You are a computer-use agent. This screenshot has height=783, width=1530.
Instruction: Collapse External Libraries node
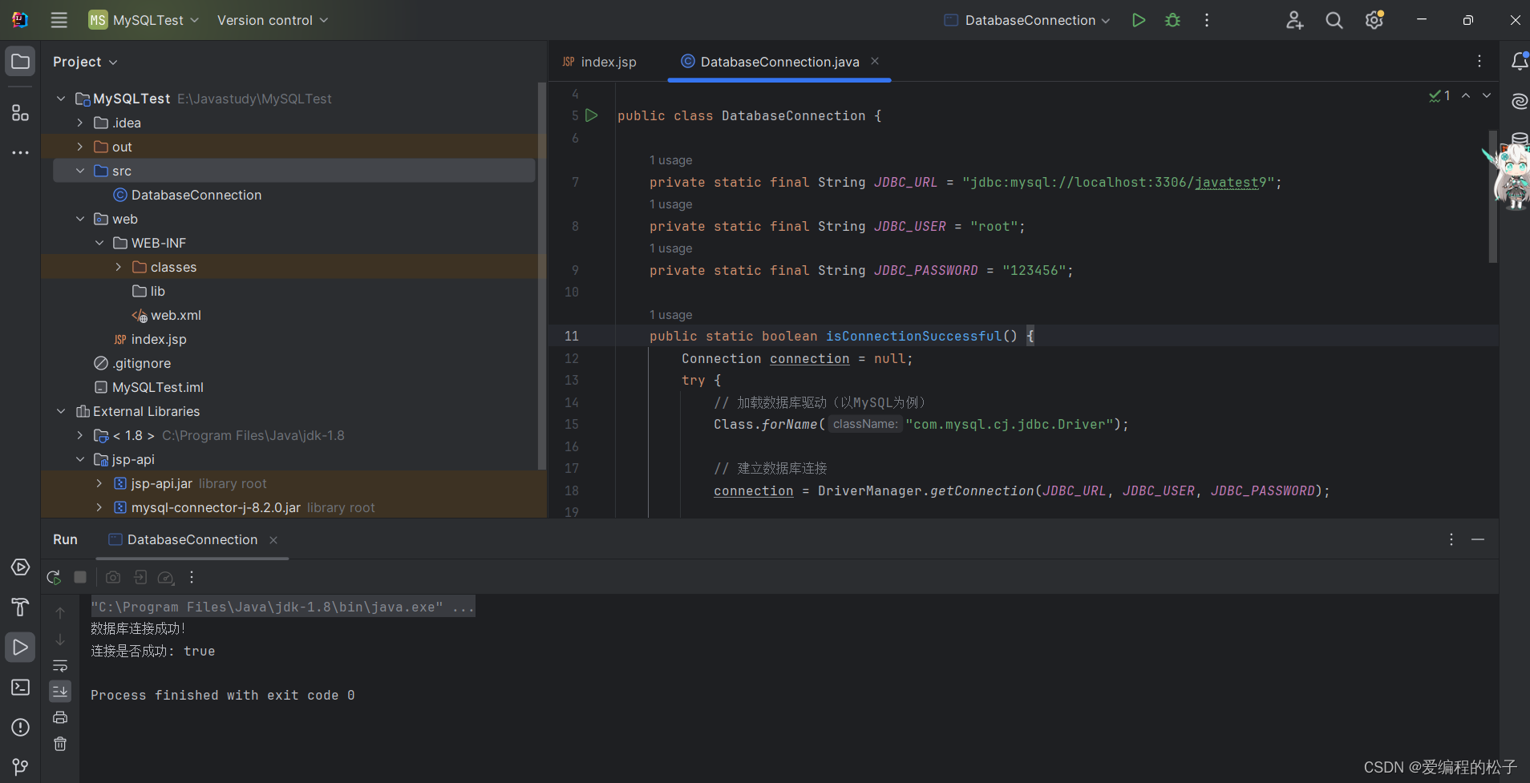(61, 411)
